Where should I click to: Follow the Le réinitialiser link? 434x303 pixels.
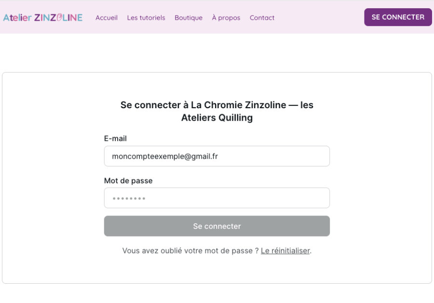tap(285, 251)
